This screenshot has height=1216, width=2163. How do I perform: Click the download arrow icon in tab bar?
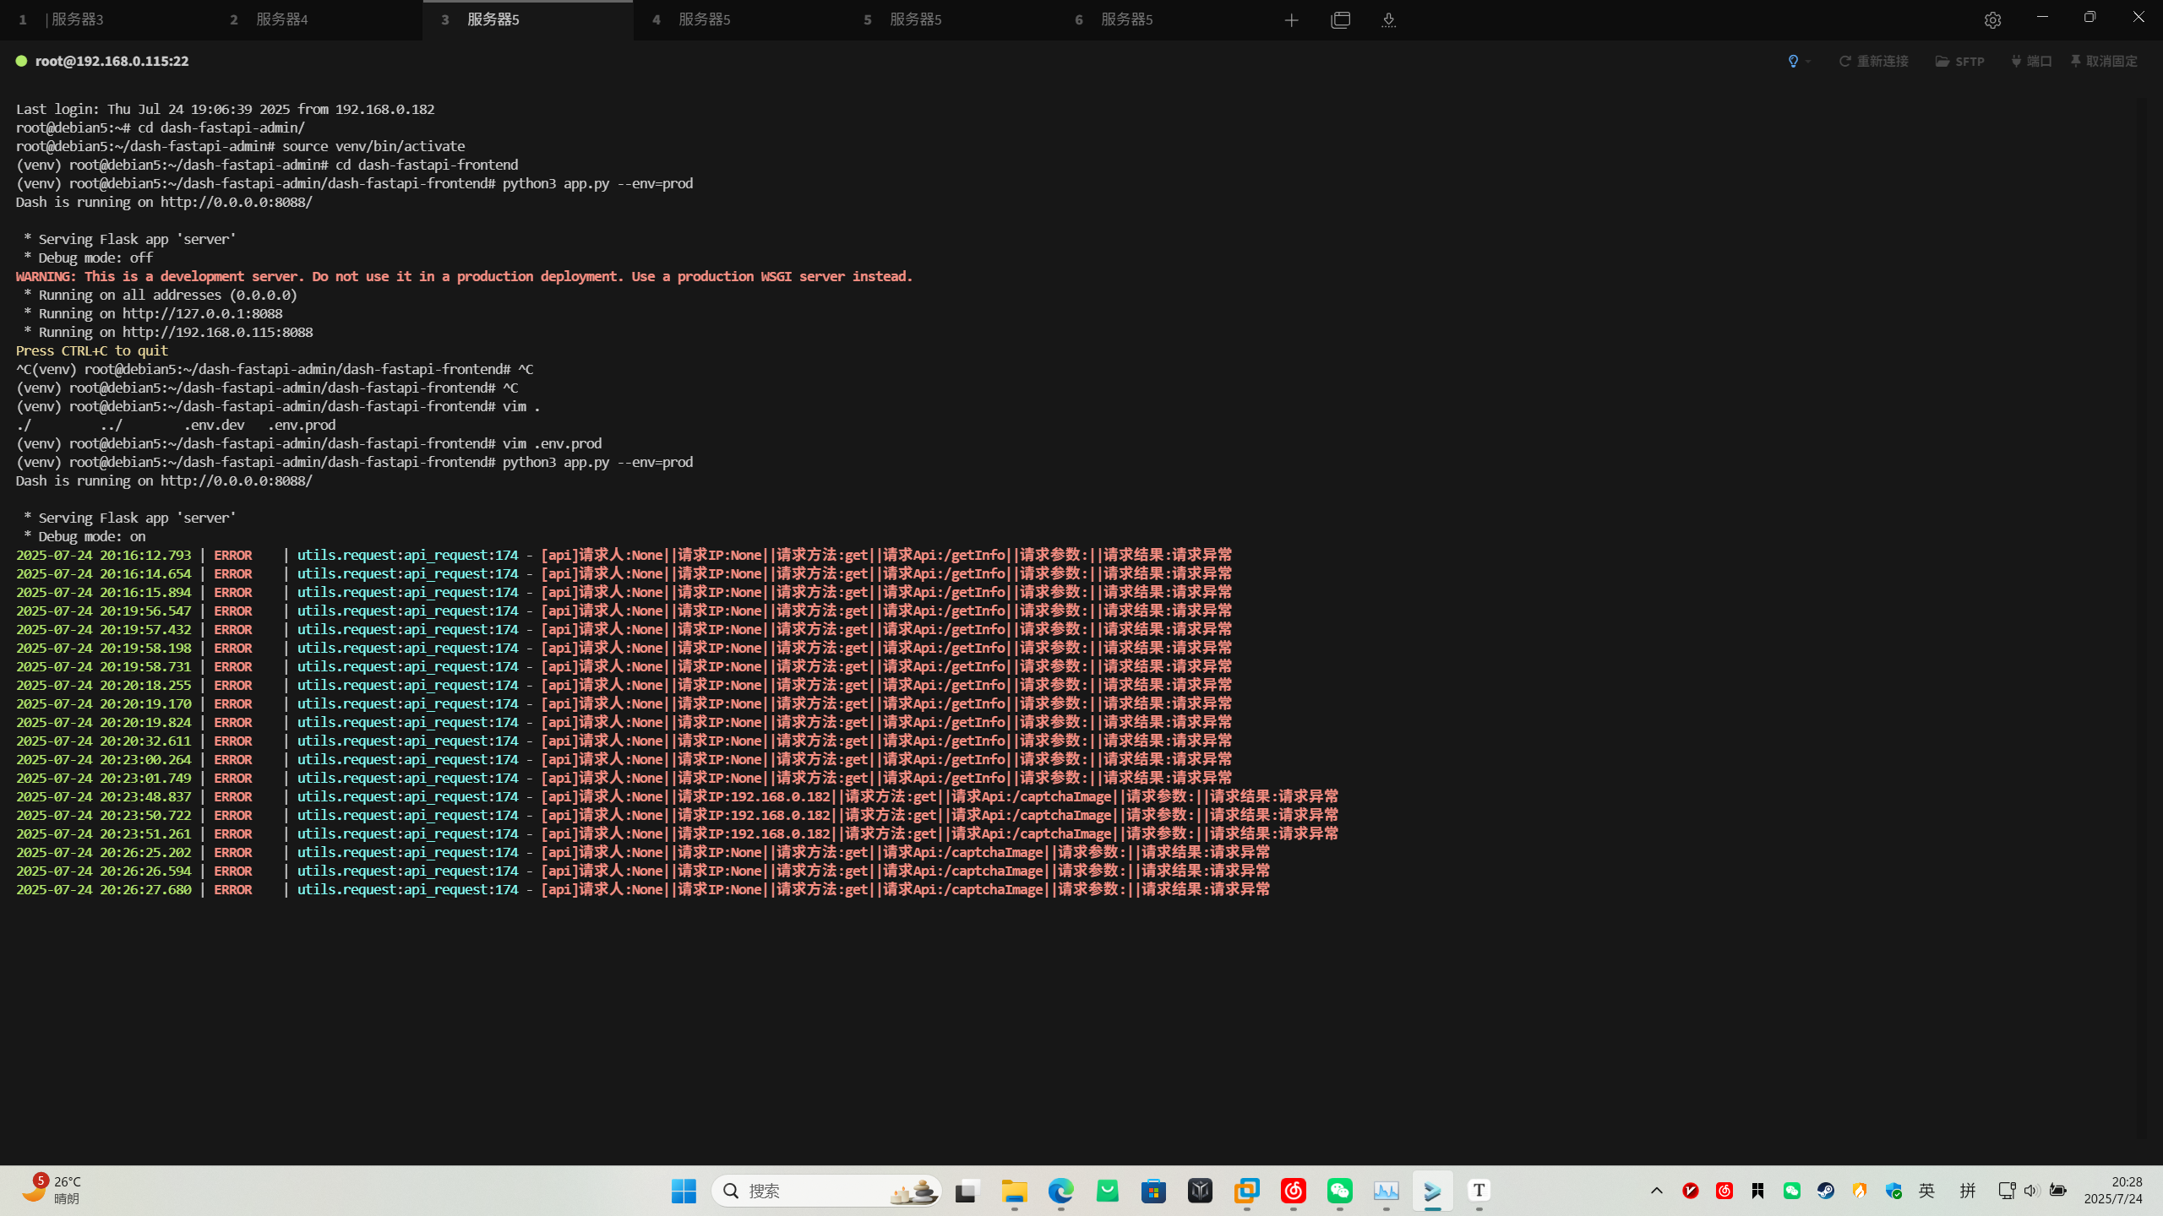(1388, 19)
